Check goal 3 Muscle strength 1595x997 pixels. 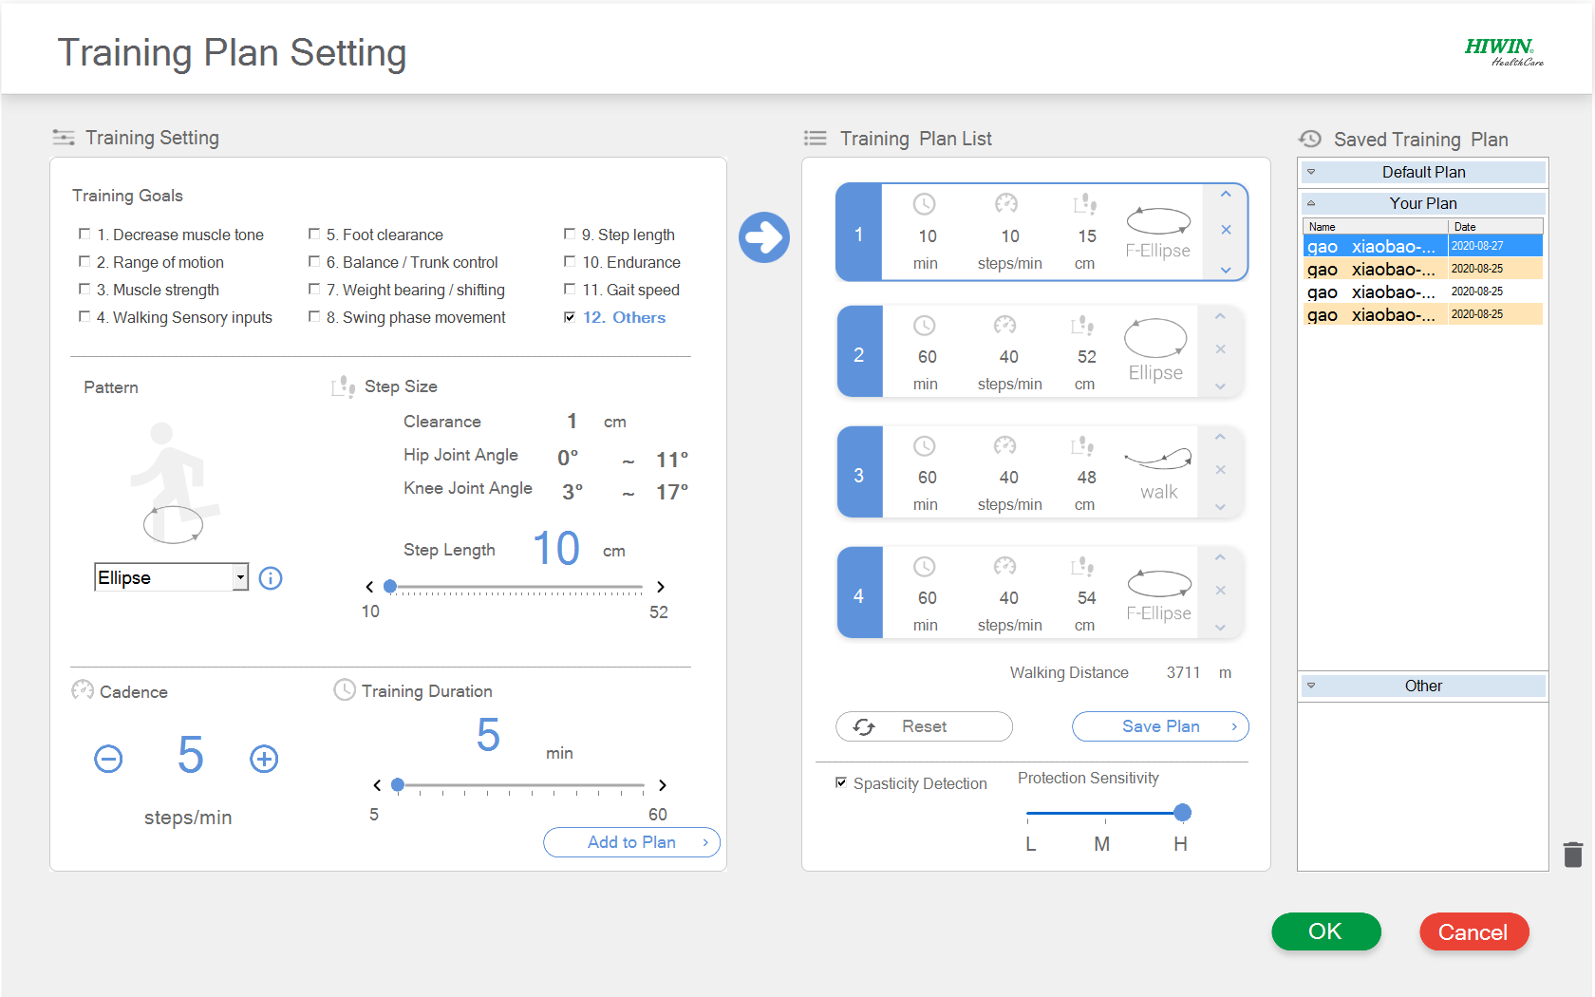(84, 289)
